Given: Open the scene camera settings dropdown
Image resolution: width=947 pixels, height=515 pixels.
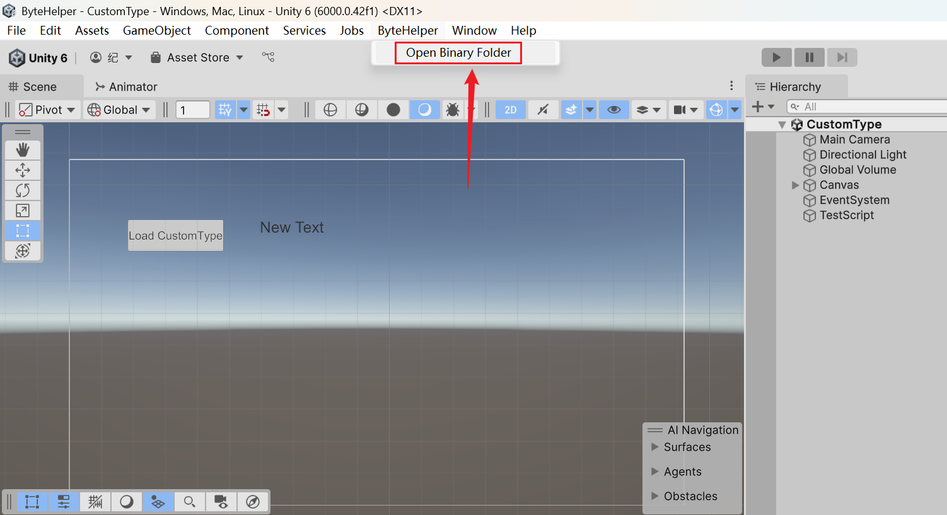Looking at the screenshot, I should 685,110.
